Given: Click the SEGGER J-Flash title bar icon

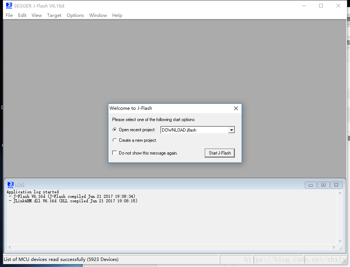Looking at the screenshot, I should 9,6.
